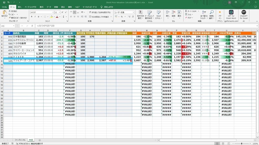The height and width of the screenshot is (145, 259).
Task: Toggle Underline formatting
Action: [39, 17]
